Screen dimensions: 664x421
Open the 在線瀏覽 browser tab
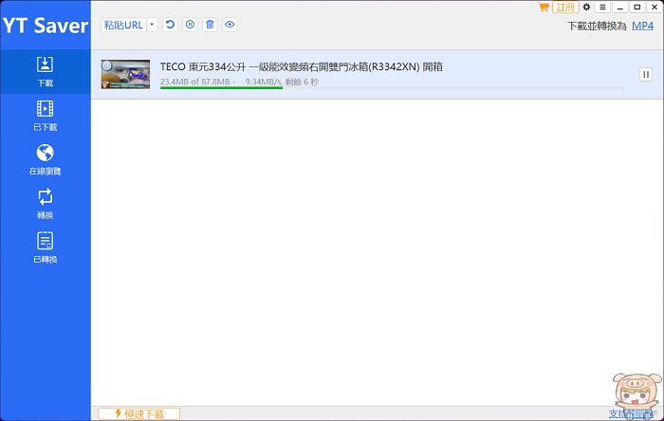(x=46, y=159)
